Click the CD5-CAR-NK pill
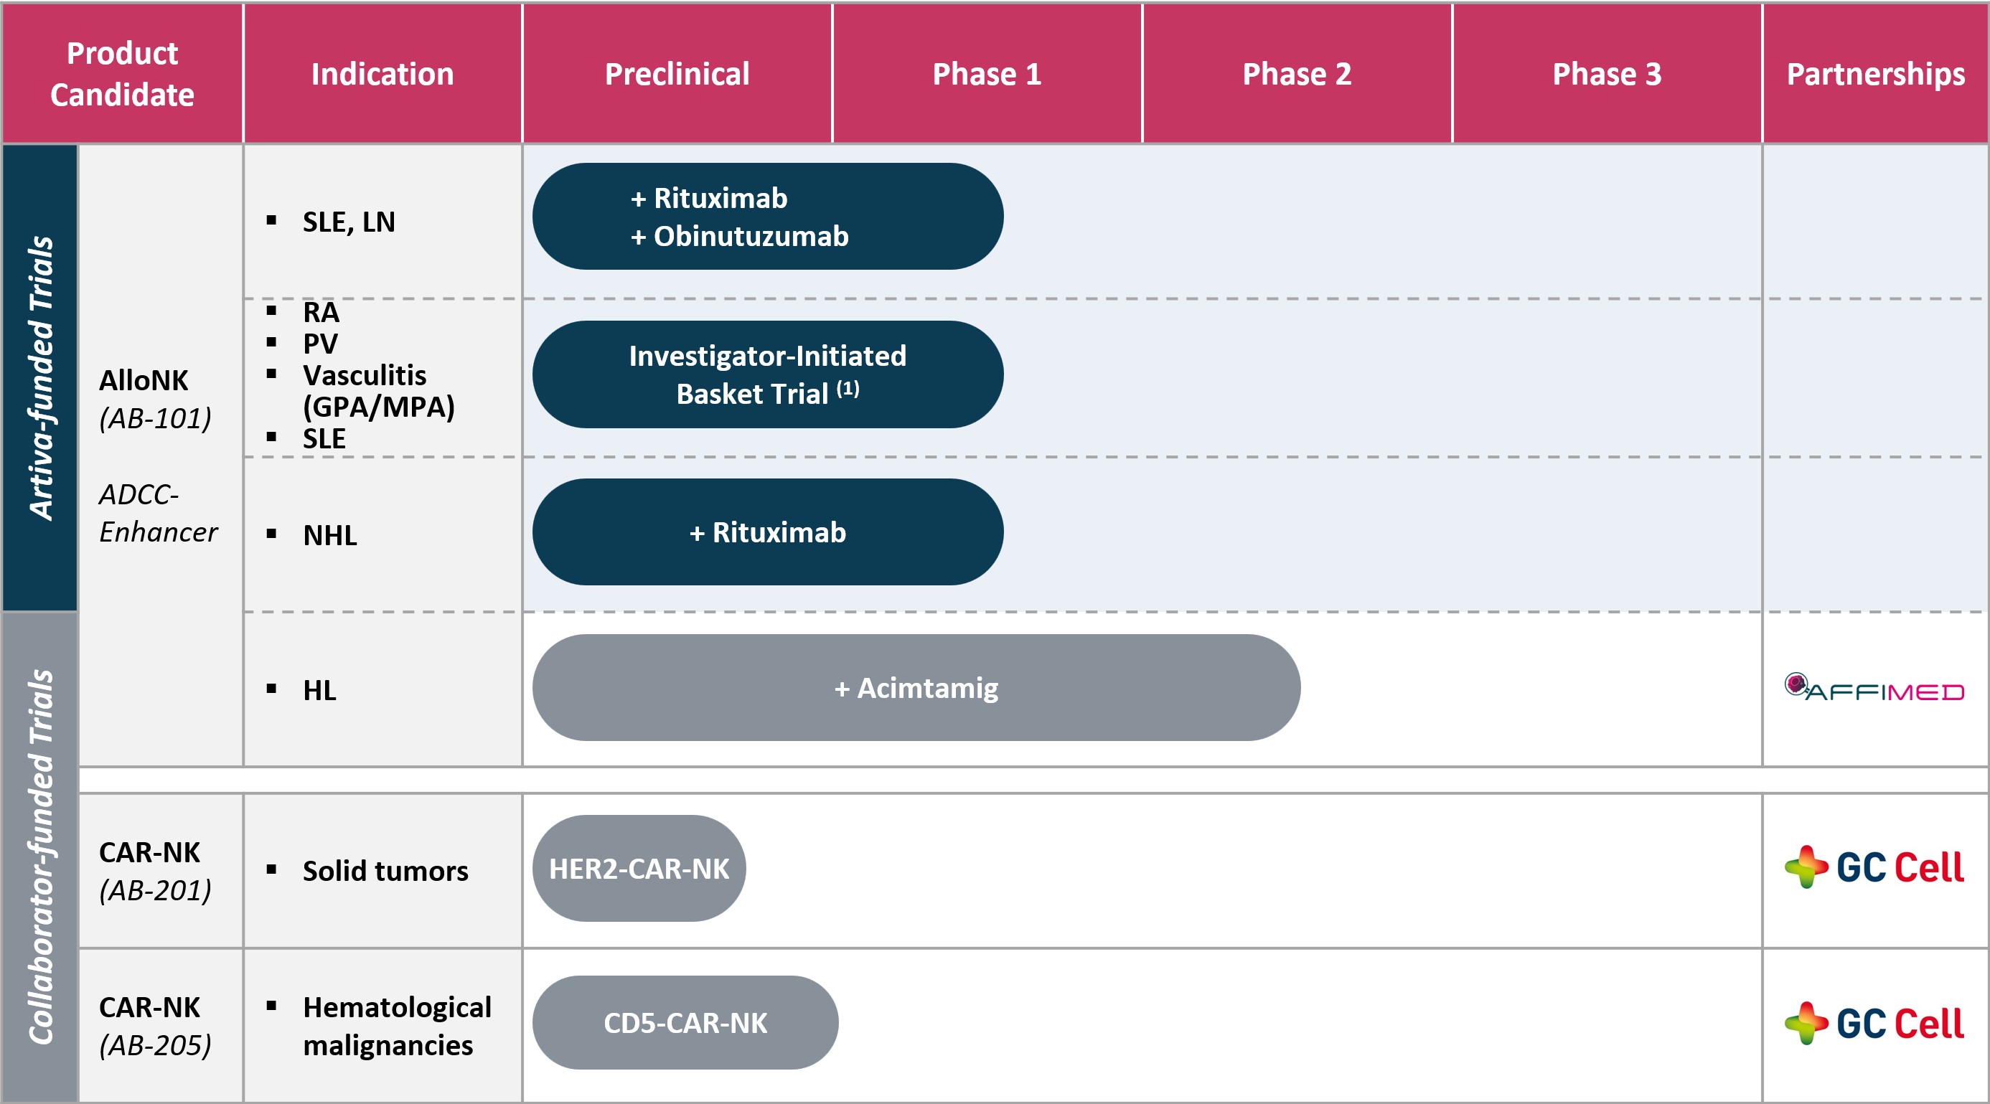The image size is (1990, 1104). (685, 1023)
